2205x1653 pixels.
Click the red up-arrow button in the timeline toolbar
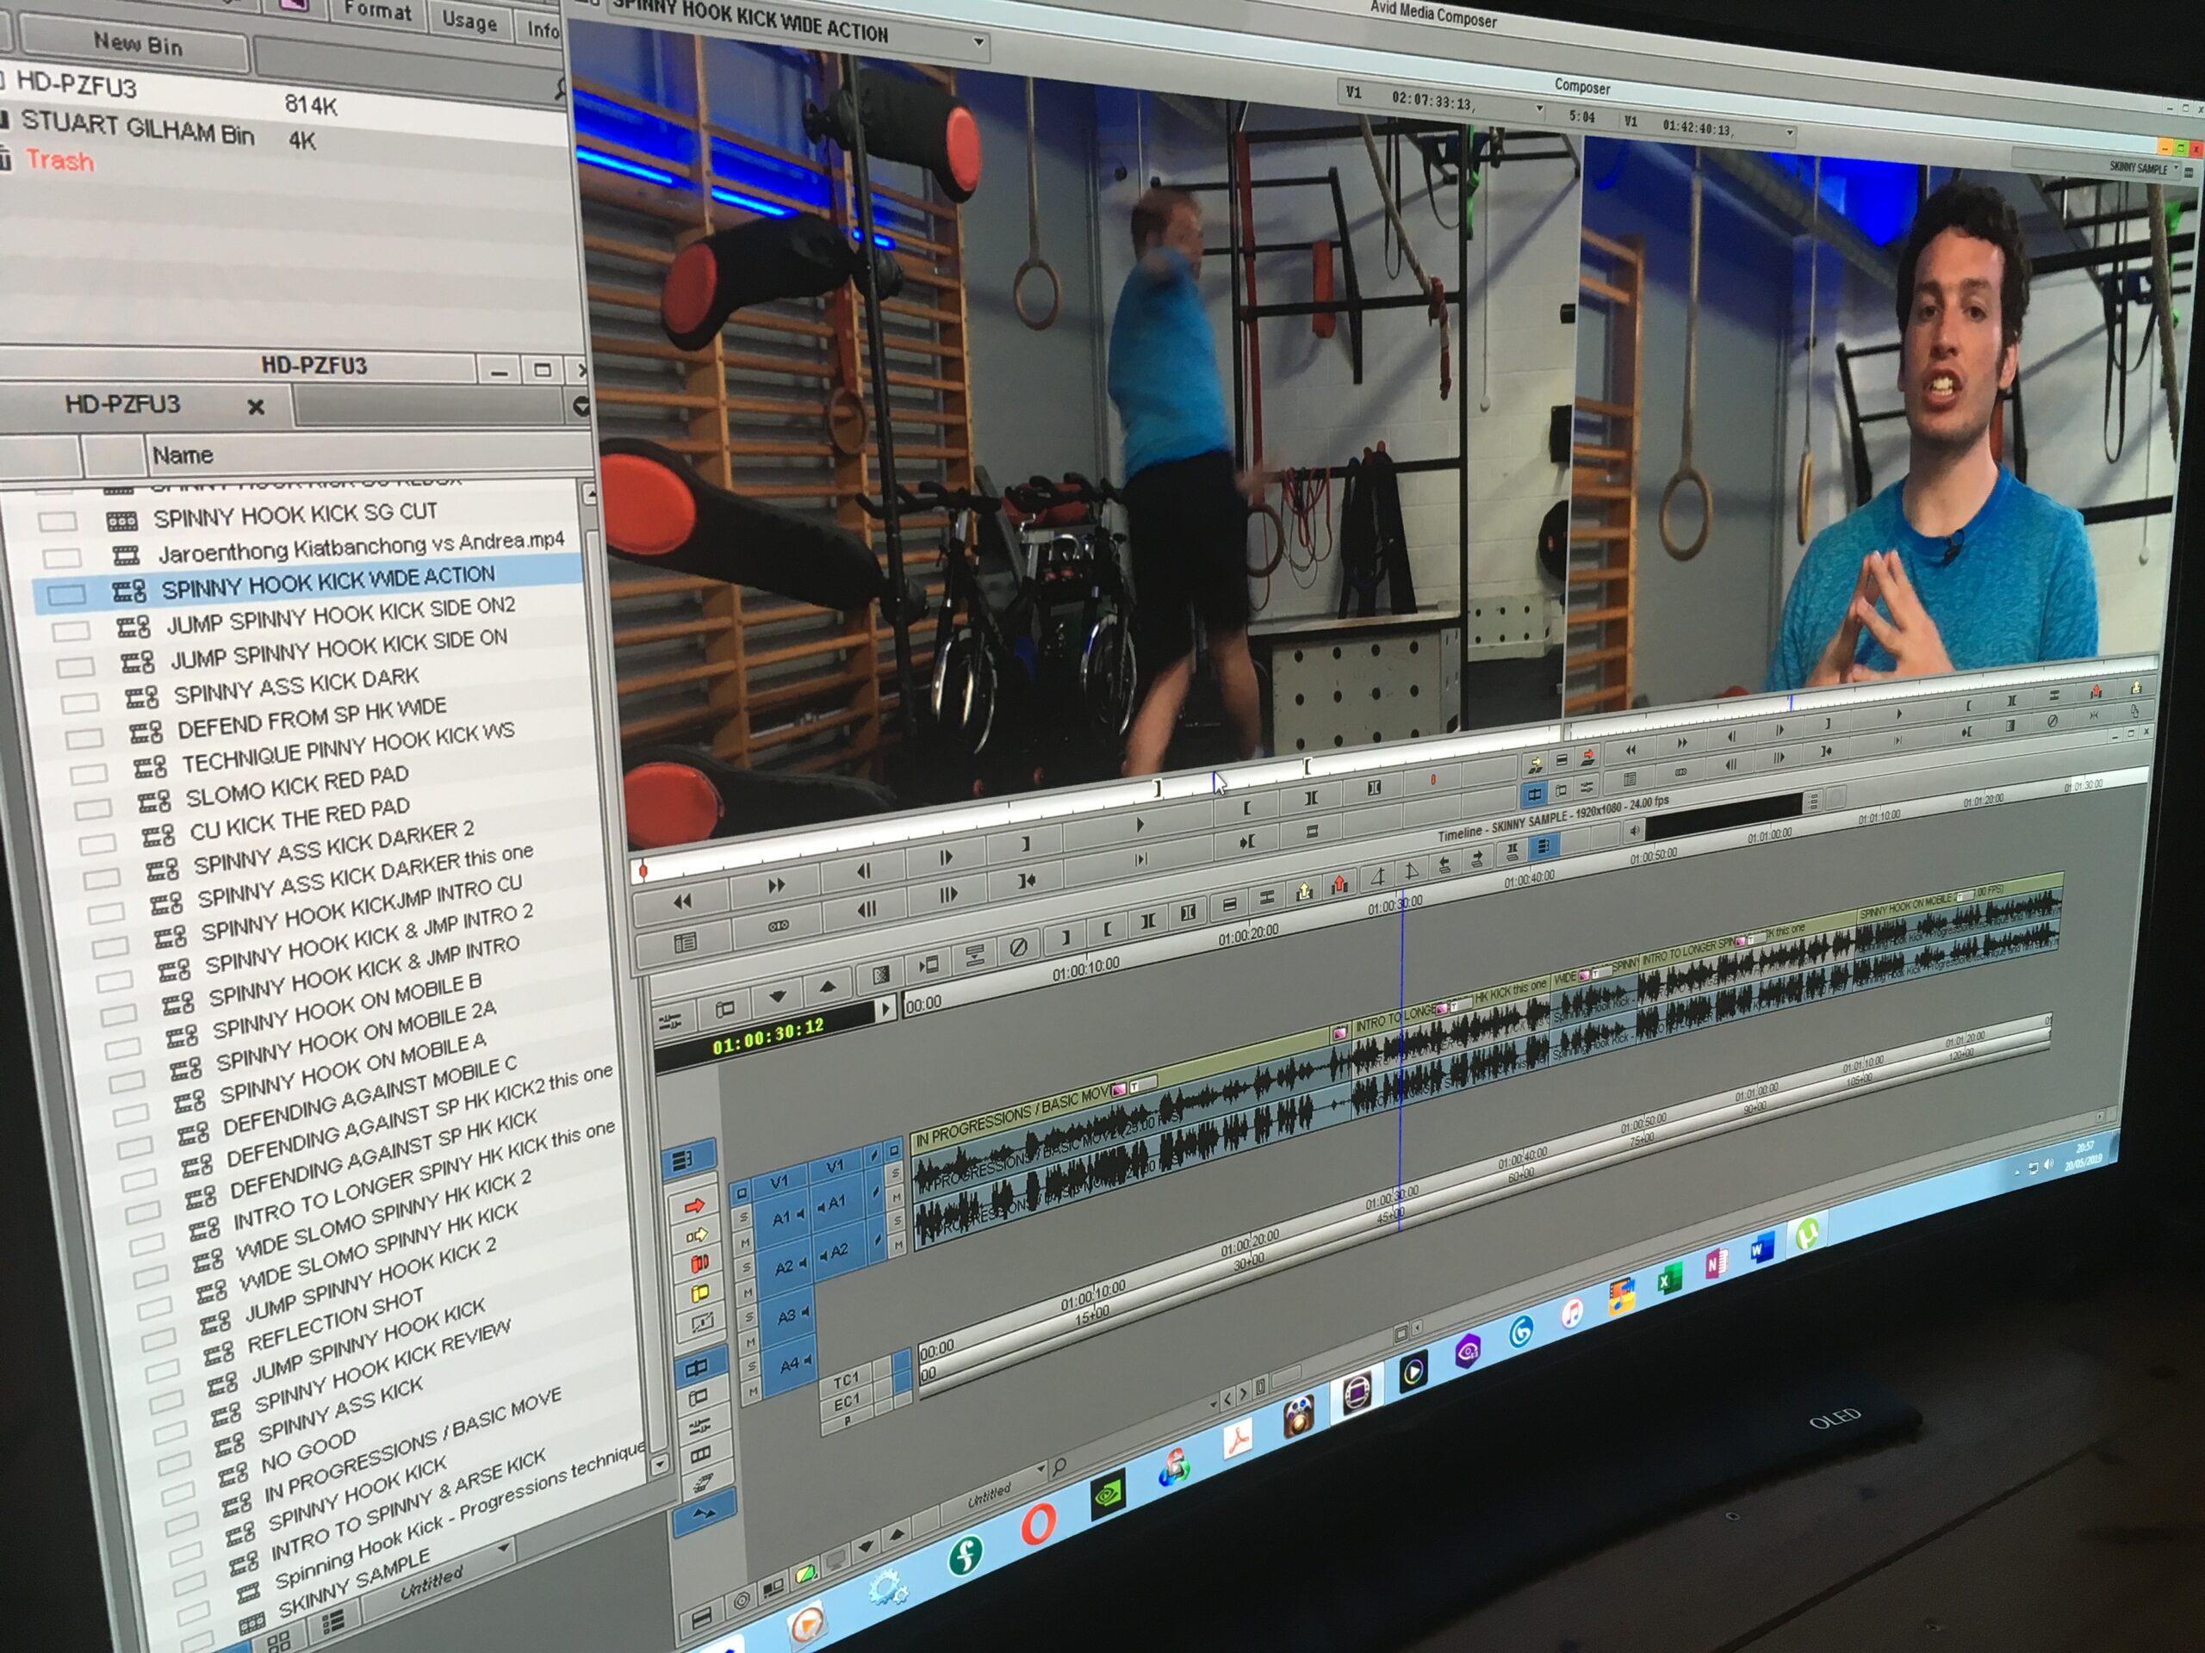1339,884
